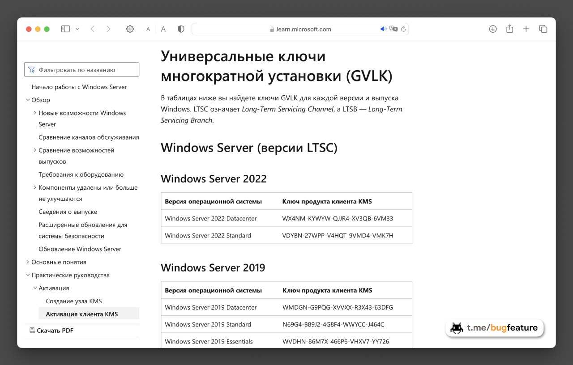Open 'Сравнение каналов обслуживания'
Image resolution: width=573 pixels, height=365 pixels.
click(x=89, y=137)
